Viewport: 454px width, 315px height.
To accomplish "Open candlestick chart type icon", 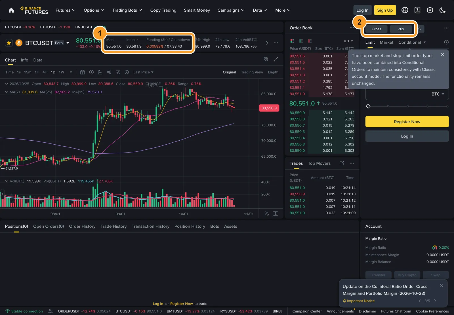I will (109, 72).
